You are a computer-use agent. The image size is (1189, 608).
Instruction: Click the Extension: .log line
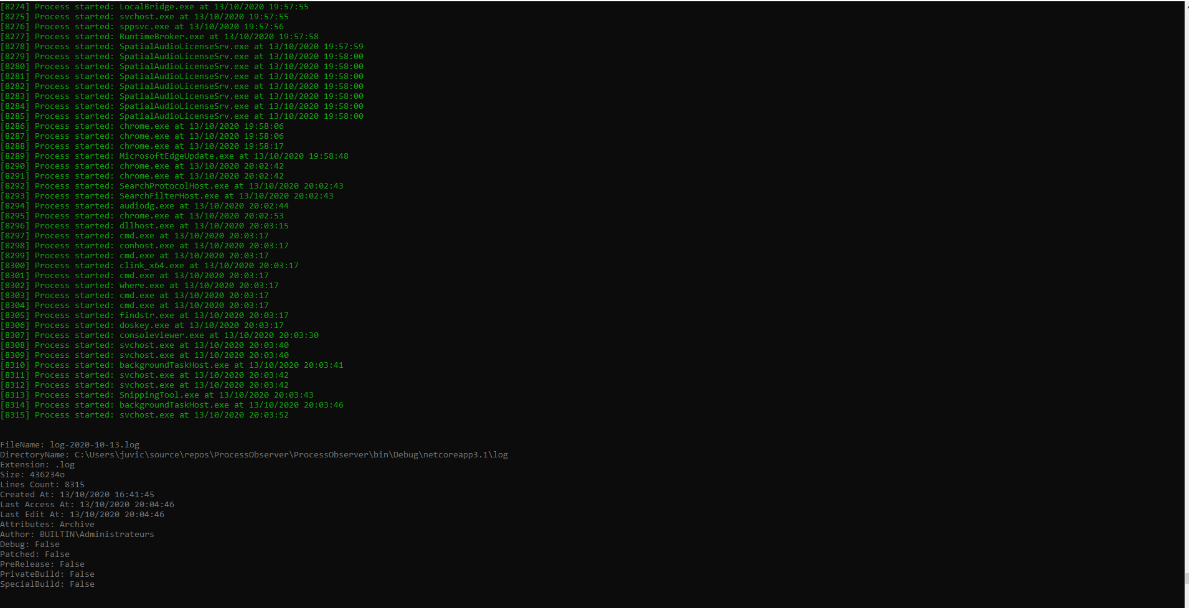click(x=37, y=465)
